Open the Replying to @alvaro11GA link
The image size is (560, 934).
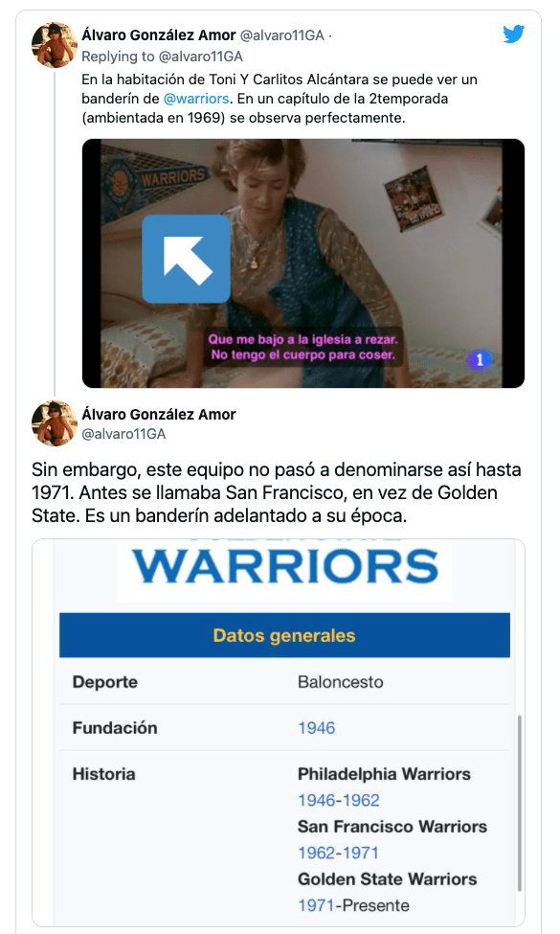(162, 57)
